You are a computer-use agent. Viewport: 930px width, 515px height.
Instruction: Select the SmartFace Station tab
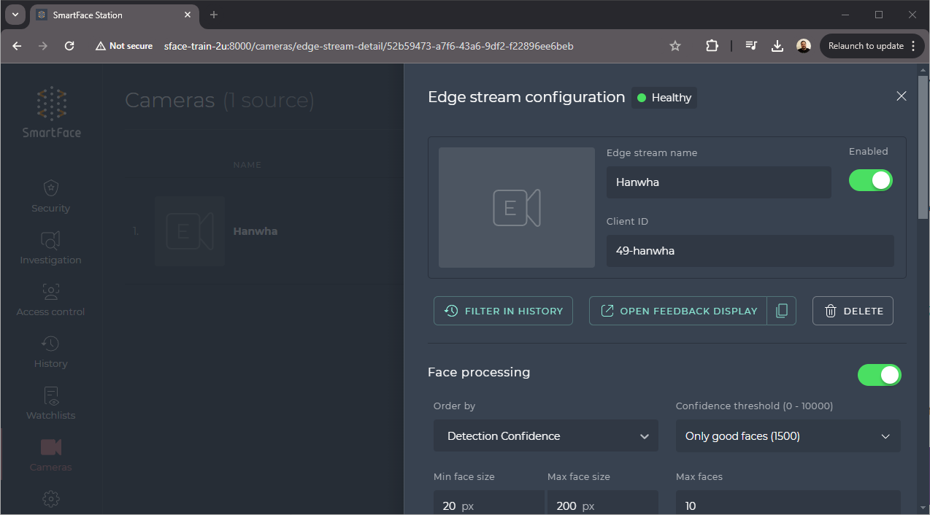click(x=114, y=15)
